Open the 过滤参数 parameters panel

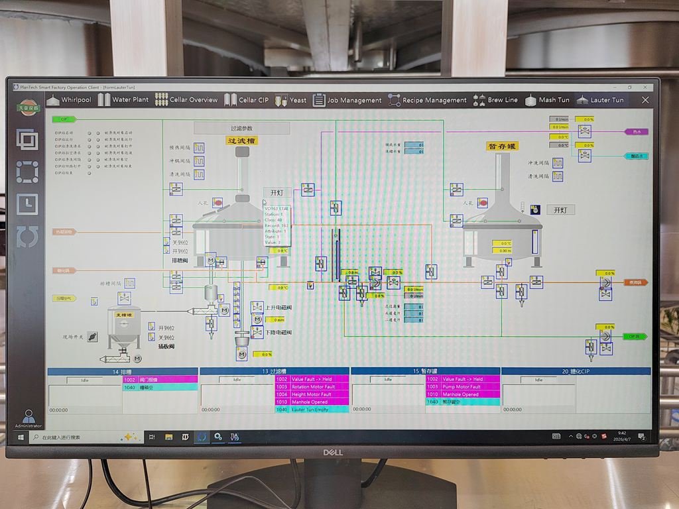tap(241, 128)
